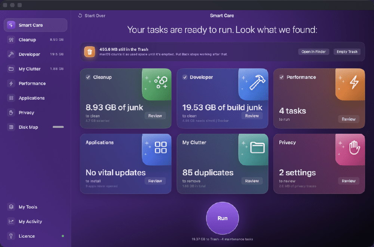The image size is (374, 247).
Task: Click the Licence key icon
Action: pyautogui.click(x=11, y=236)
